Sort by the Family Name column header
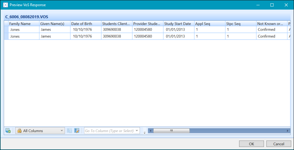Image resolution: width=294 pixels, height=150 pixels. [24, 24]
